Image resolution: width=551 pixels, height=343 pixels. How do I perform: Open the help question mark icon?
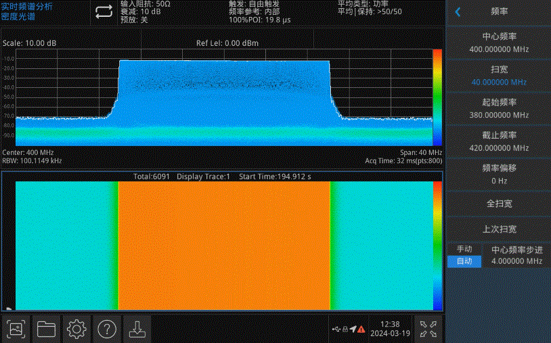tap(107, 329)
